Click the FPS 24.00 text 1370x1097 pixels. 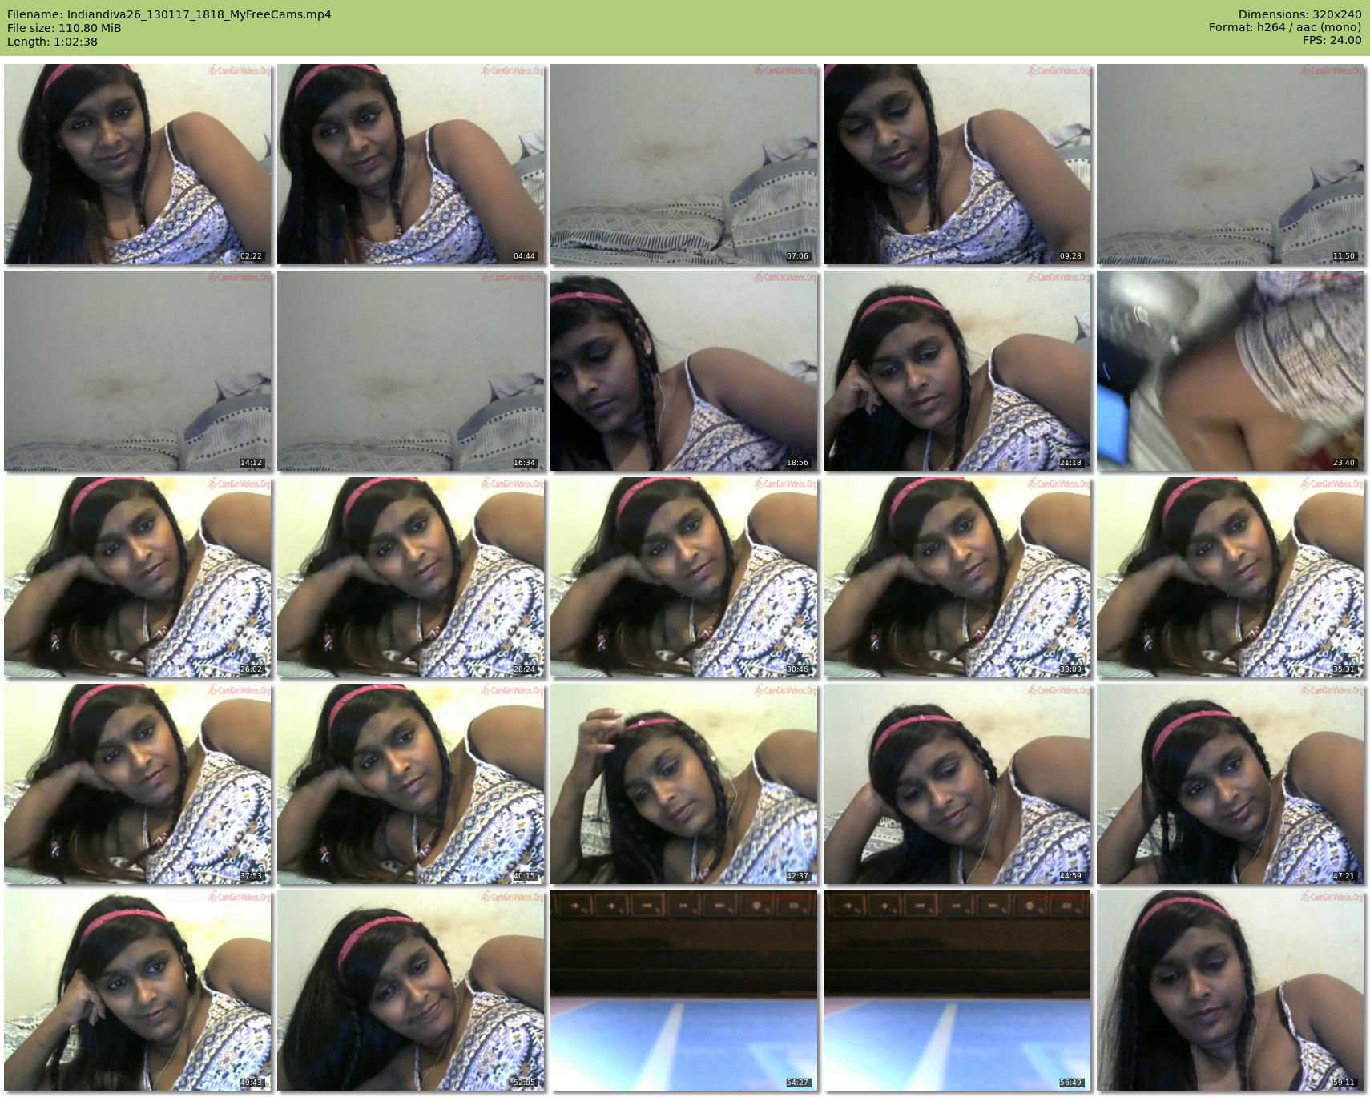click(x=1332, y=40)
